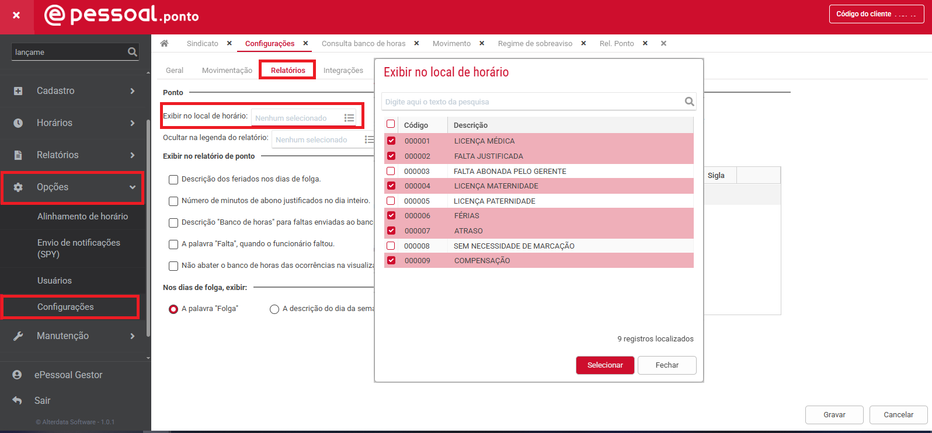Image resolution: width=932 pixels, height=433 pixels.
Task: Click the search magnifier in sidebar box
Action: click(x=133, y=52)
